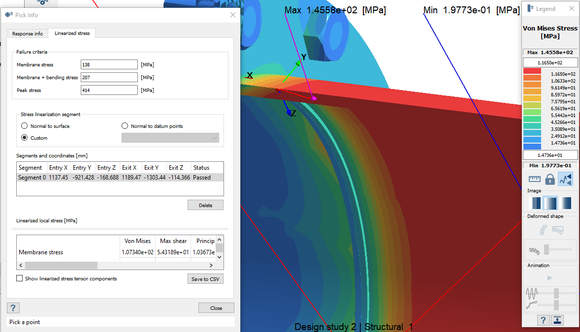The image size is (580, 332).
Task: Switch to the Response info tab
Action: (x=27, y=33)
